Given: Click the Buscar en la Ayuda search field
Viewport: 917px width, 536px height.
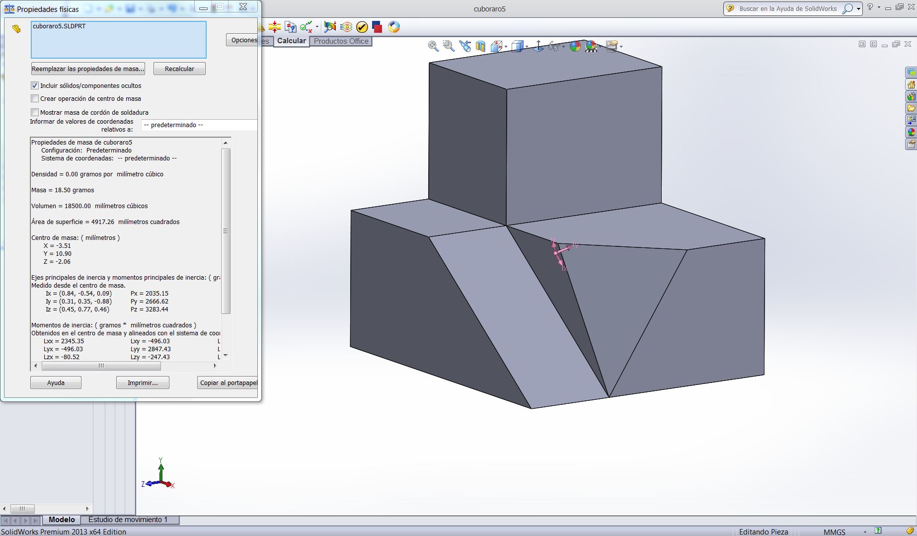Looking at the screenshot, I should (787, 8).
